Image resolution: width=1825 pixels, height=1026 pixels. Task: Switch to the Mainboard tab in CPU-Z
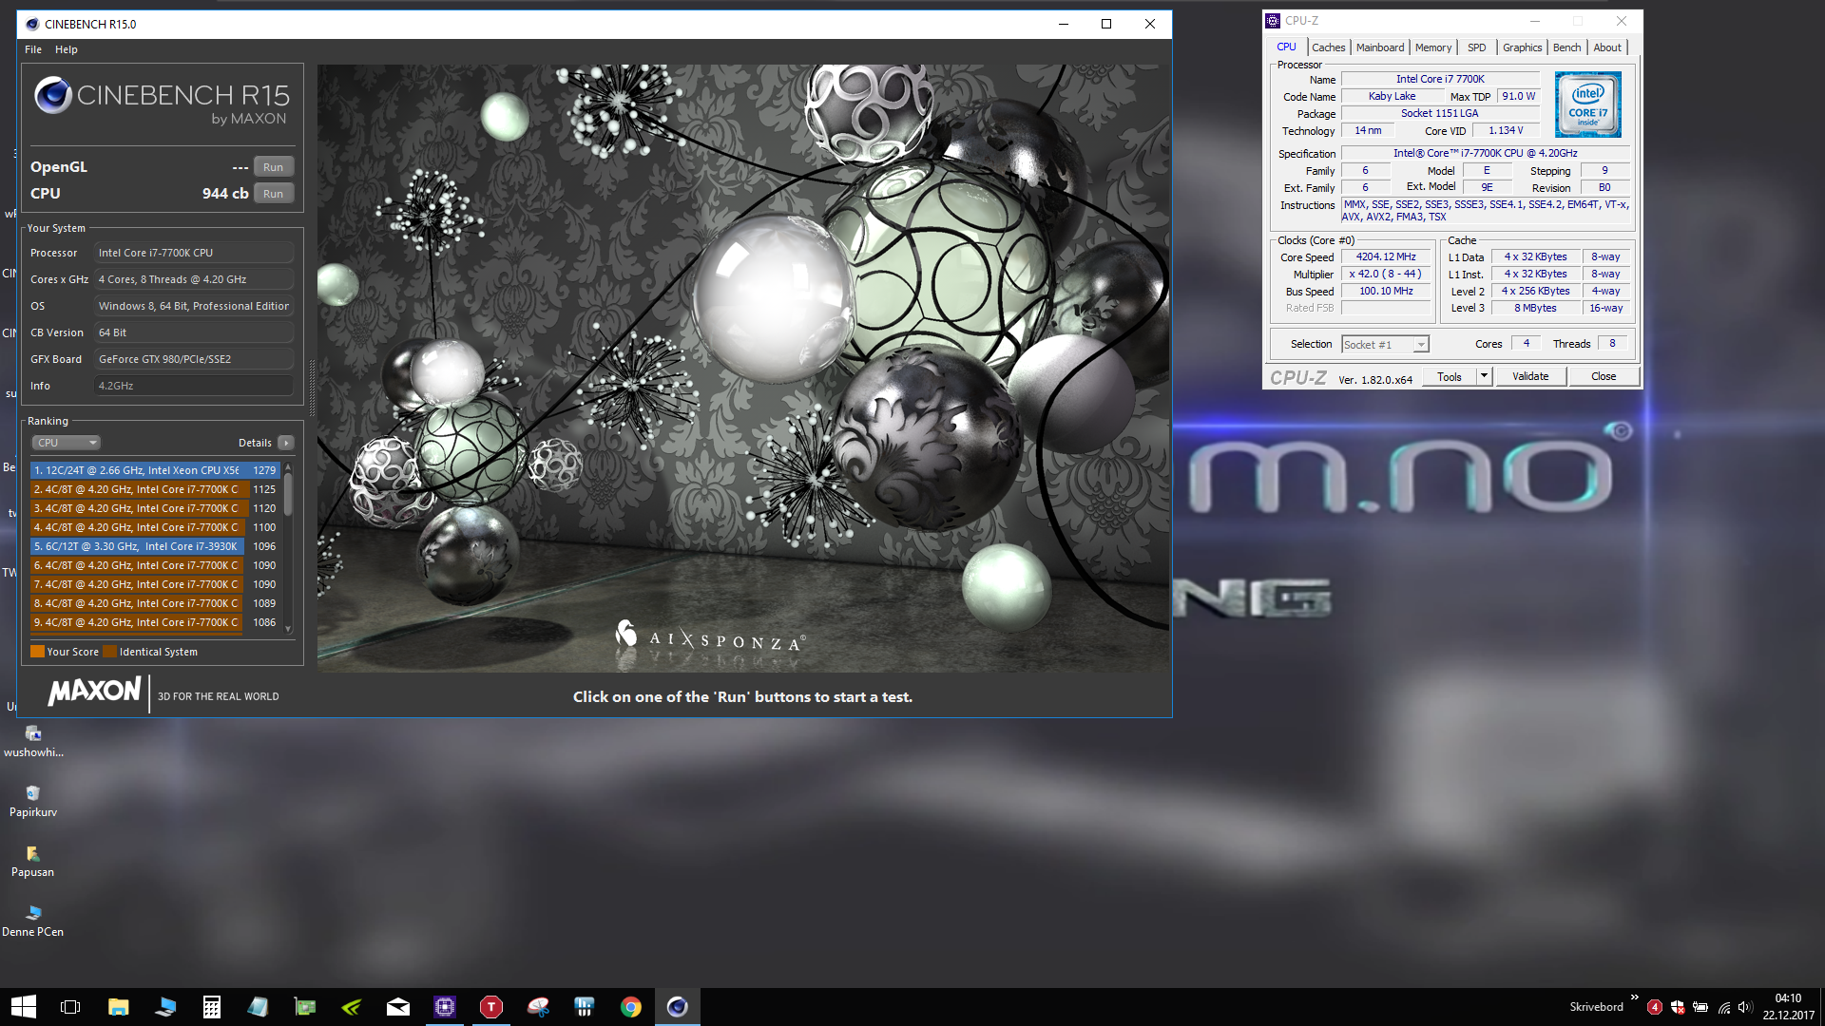1379,47
